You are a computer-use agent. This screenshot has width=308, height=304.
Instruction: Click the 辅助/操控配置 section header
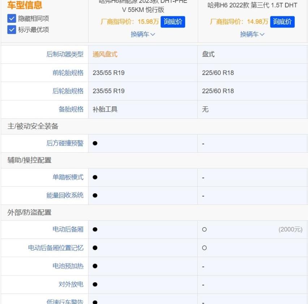(30, 160)
